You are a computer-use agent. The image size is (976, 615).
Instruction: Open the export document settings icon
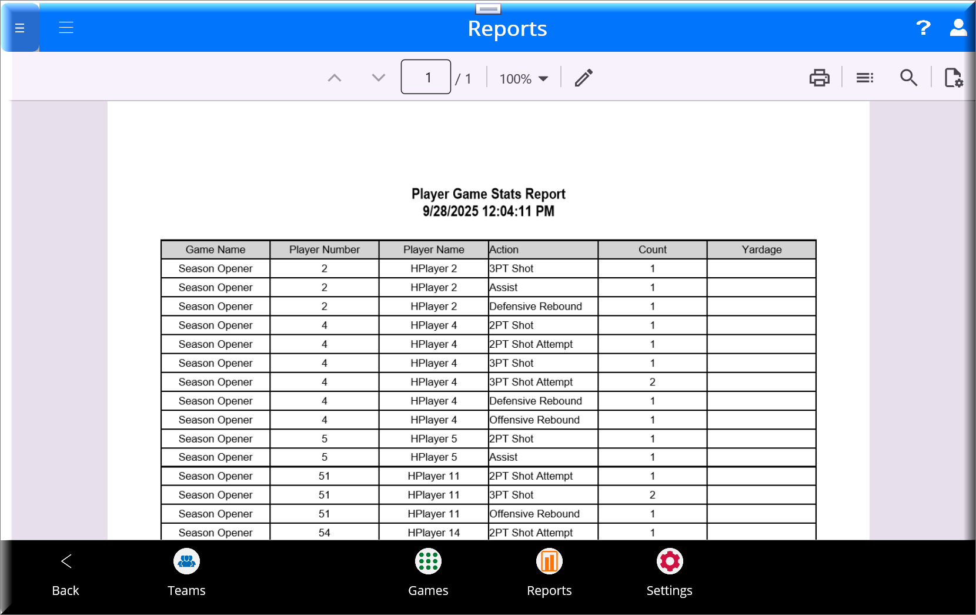pos(953,78)
